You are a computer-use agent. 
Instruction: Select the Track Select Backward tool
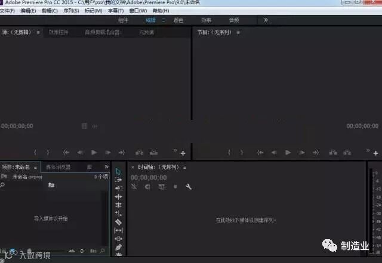click(118, 188)
